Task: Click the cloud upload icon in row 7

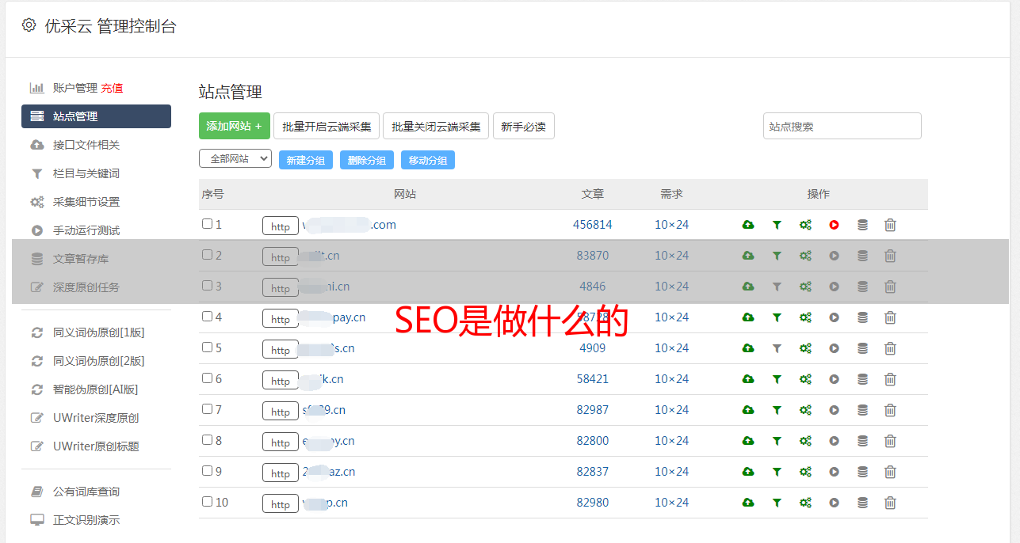Action: [x=747, y=410]
